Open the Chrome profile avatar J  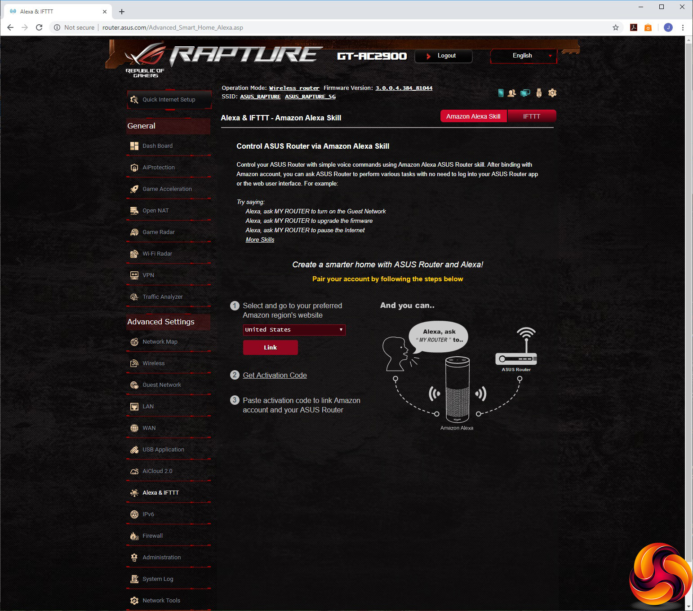pos(668,27)
